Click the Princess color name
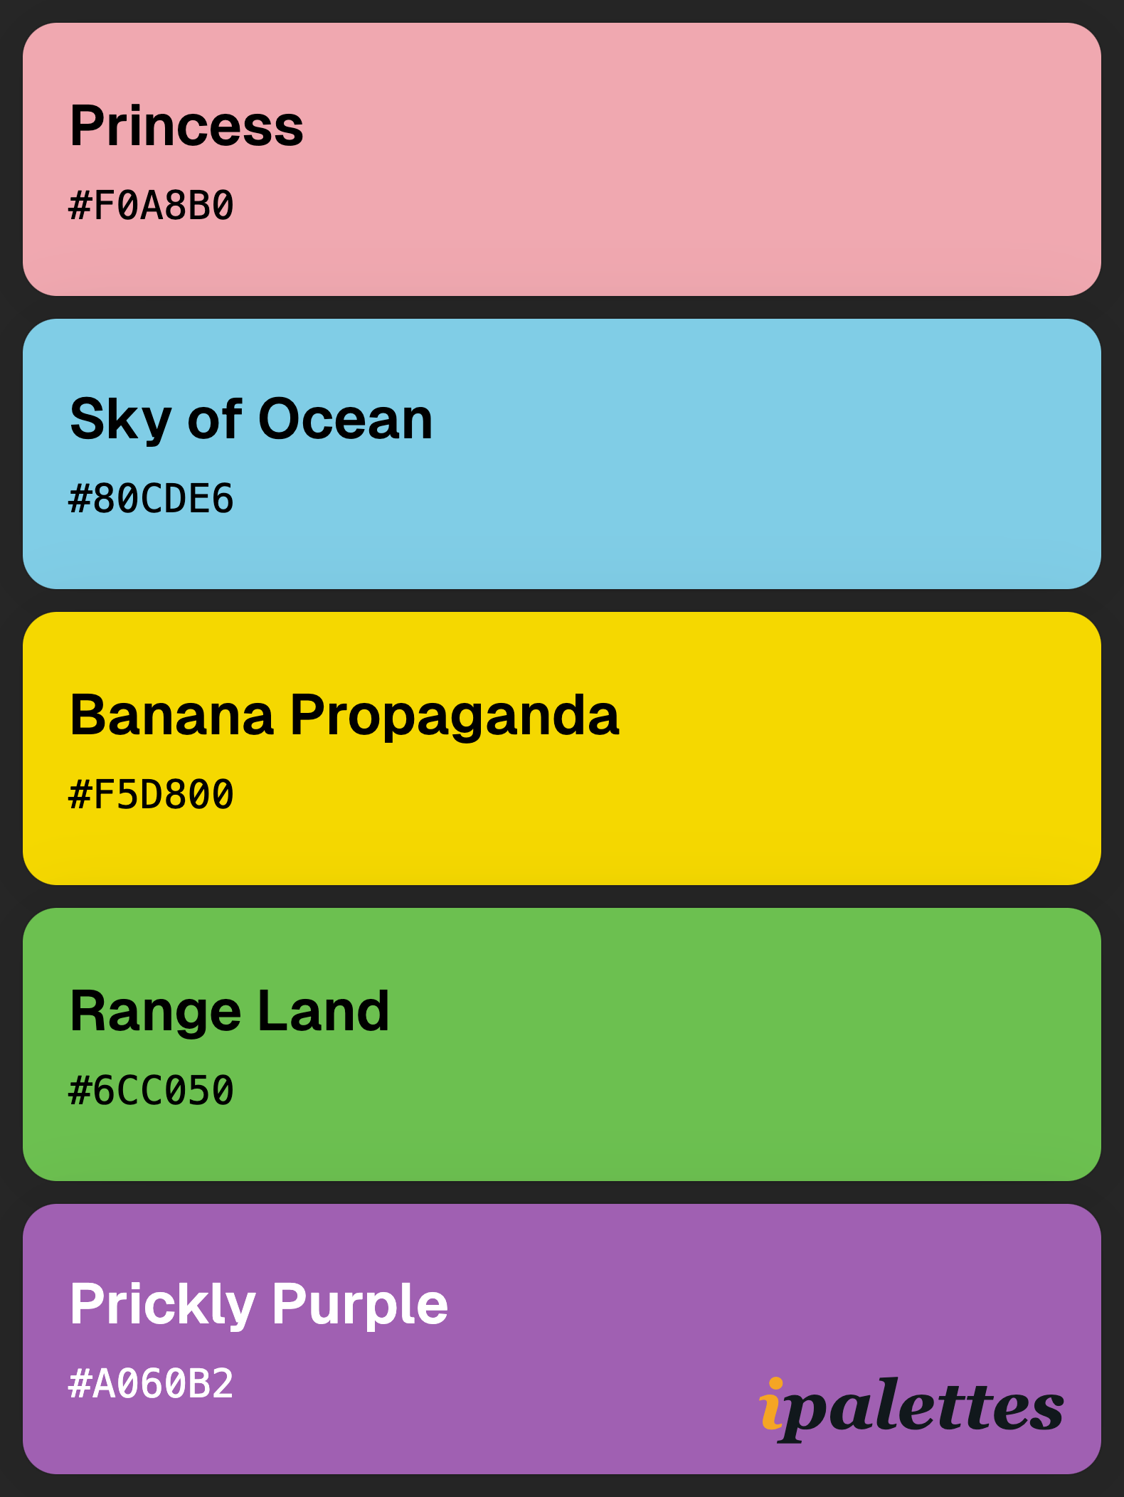Viewport: 1124px width, 1497px height. coord(187,126)
